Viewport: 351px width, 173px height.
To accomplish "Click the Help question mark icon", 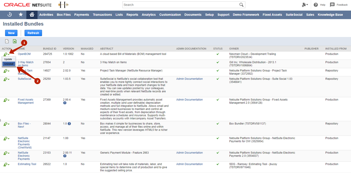I will click(x=316, y=5).
